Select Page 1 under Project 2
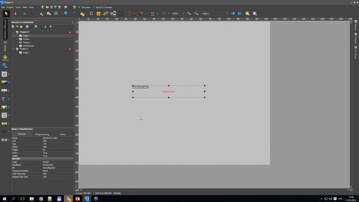Viewport: 359px width, 202px height. tap(26, 52)
